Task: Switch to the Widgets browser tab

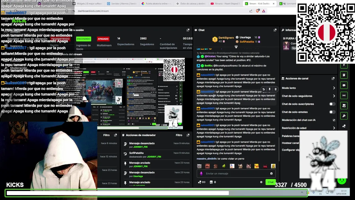Action: [87, 4]
